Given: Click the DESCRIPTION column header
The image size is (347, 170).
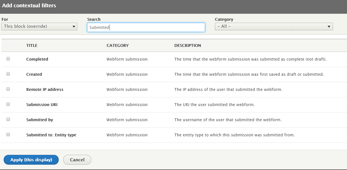Looking at the screenshot, I should point(188,45).
